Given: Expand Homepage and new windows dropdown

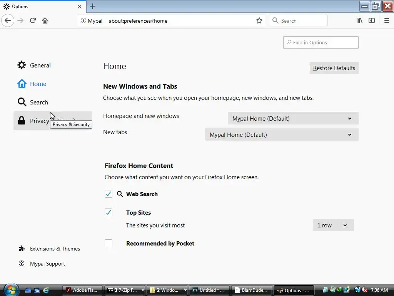Looking at the screenshot, I should pyautogui.click(x=293, y=119).
